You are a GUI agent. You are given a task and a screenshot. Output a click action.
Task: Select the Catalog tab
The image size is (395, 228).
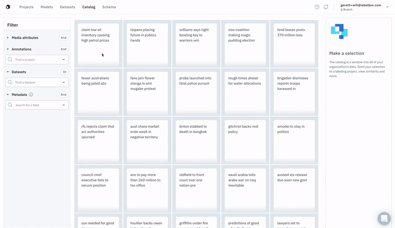(x=89, y=7)
